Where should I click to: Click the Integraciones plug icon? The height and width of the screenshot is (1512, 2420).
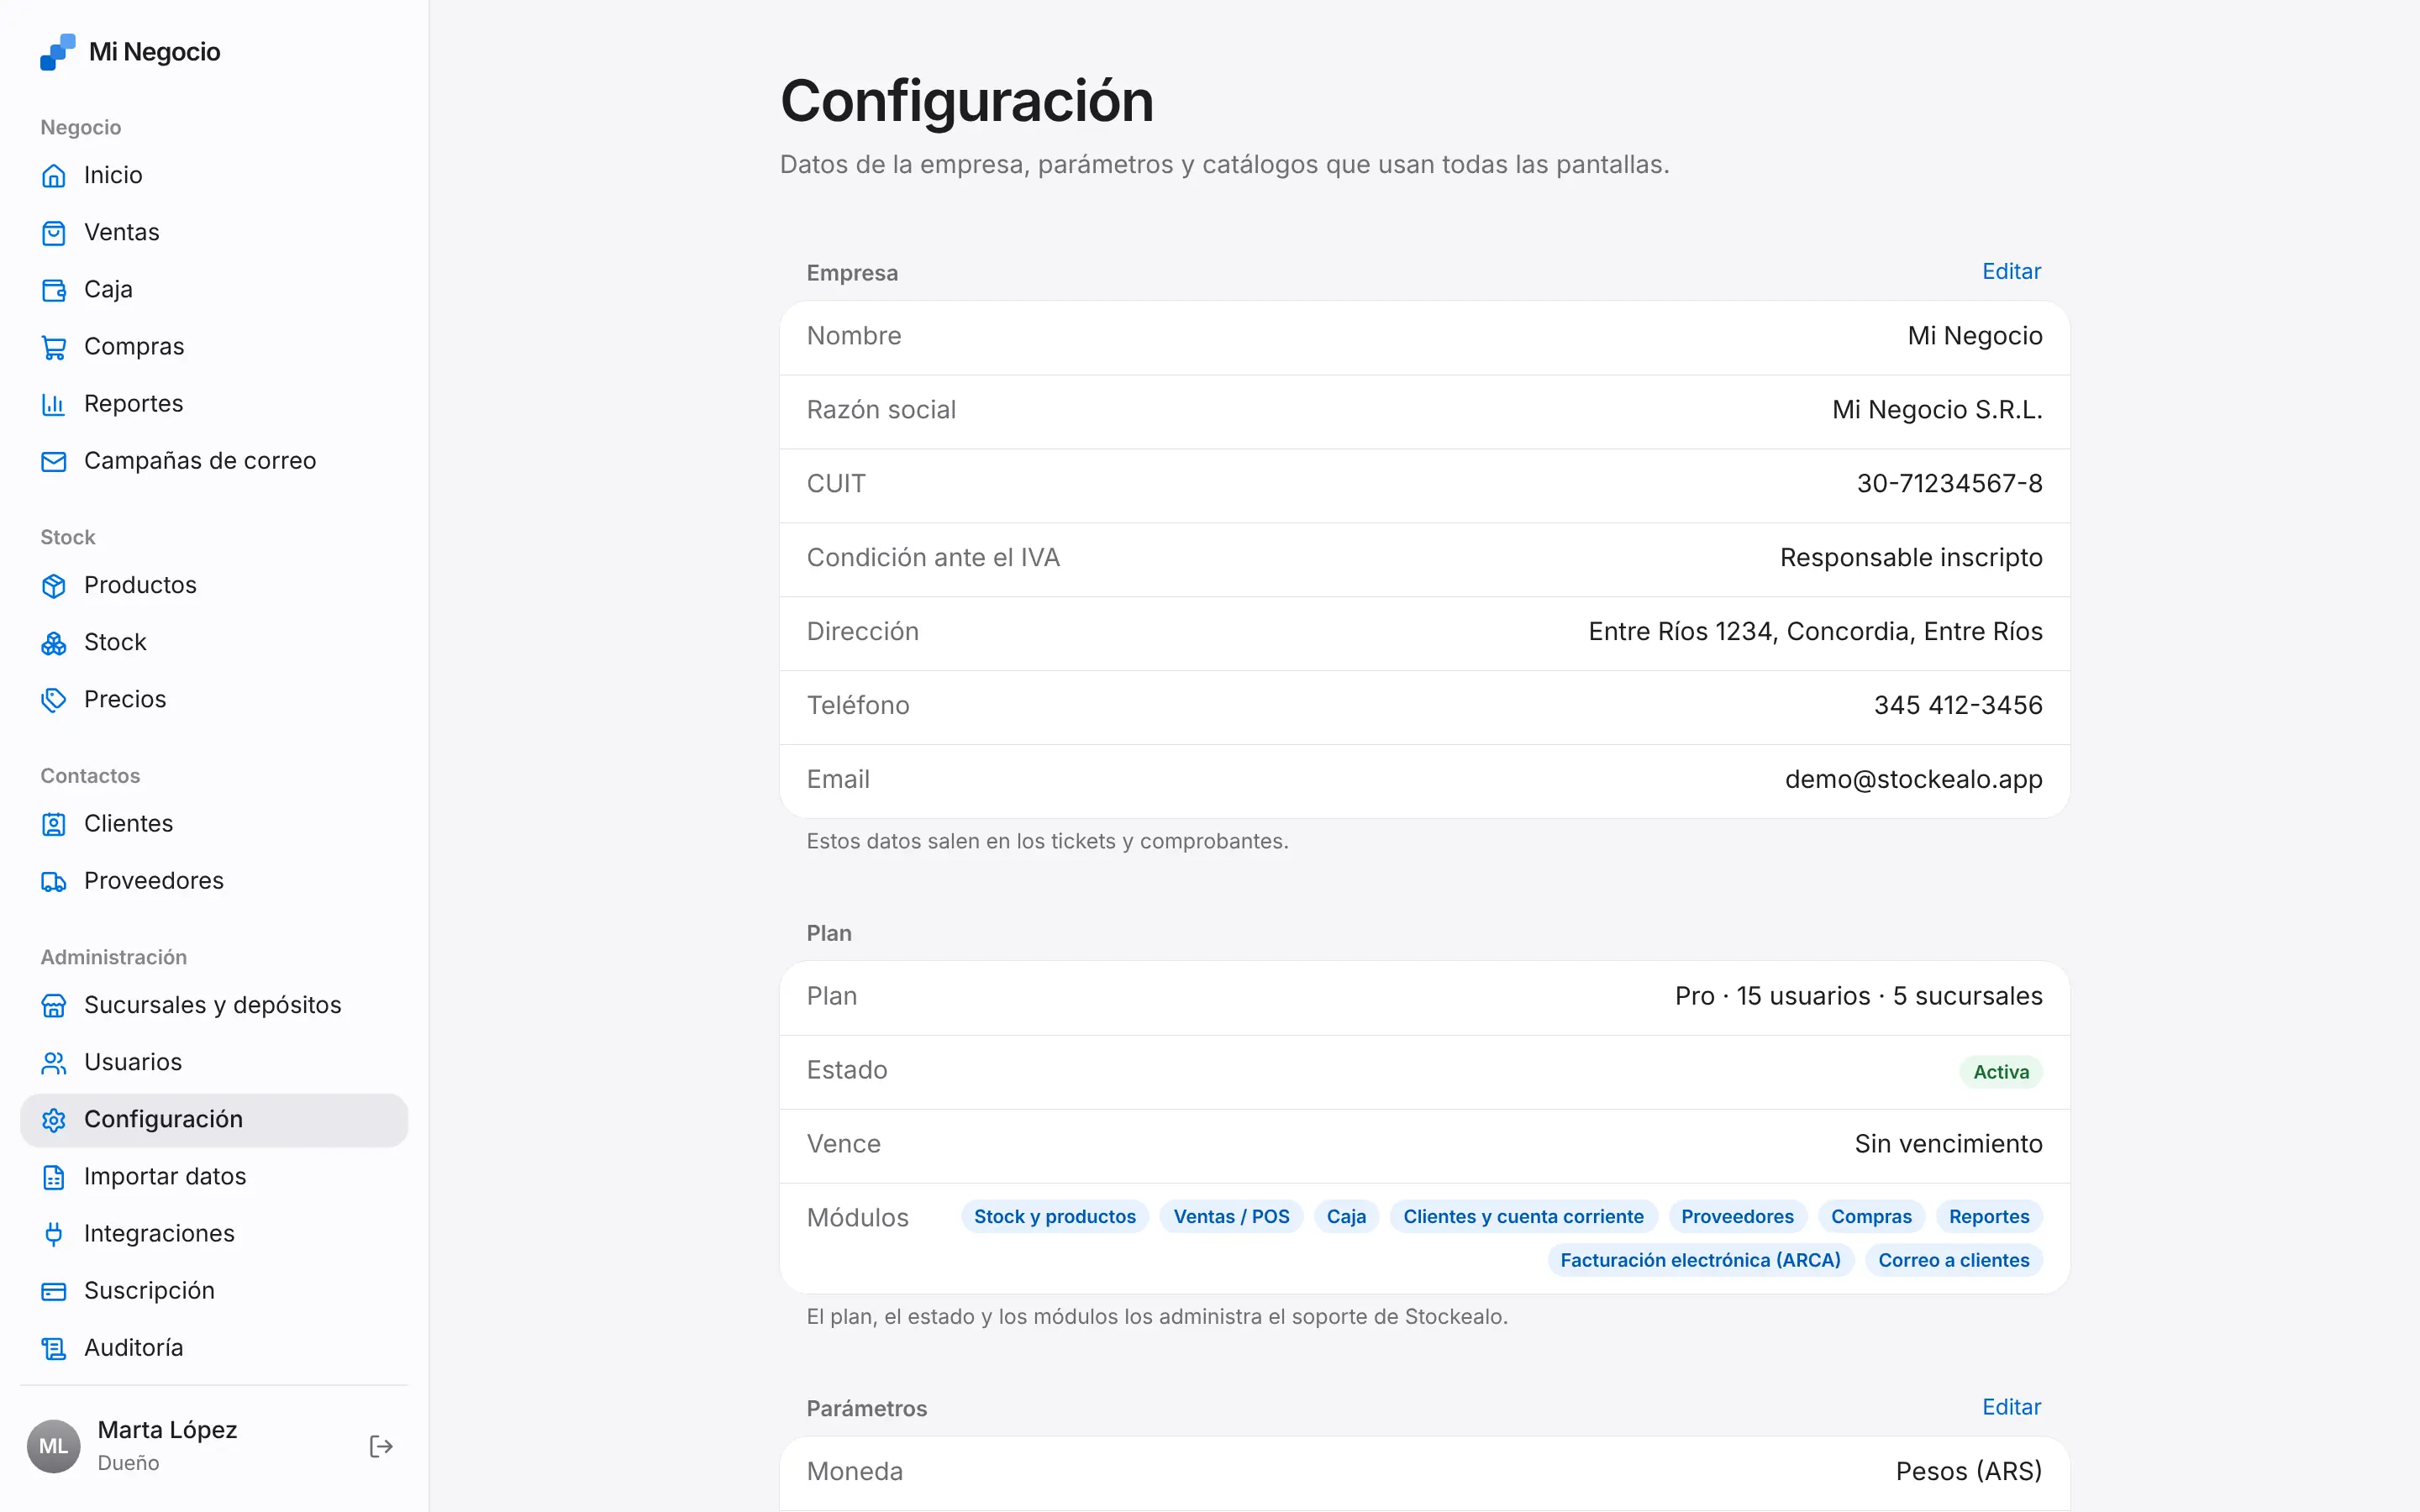54,1234
